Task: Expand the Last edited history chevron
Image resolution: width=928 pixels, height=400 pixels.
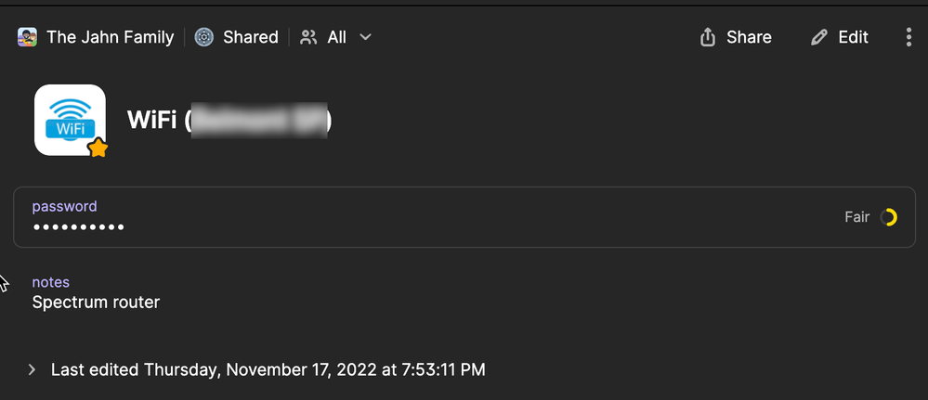Action: [32, 369]
